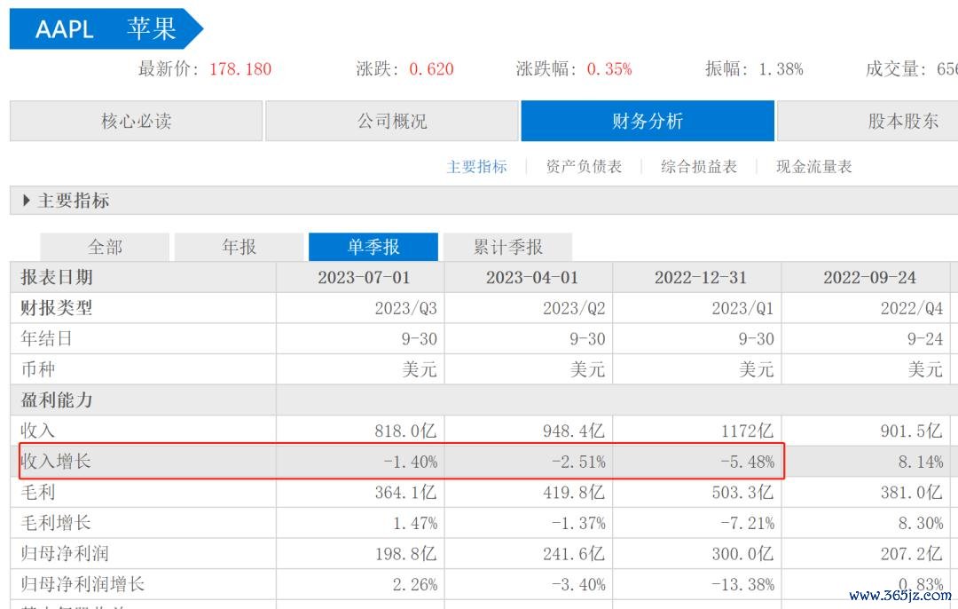Image resolution: width=958 pixels, height=609 pixels.
Task: Open the 核心必读 tab
Action: pos(137,121)
